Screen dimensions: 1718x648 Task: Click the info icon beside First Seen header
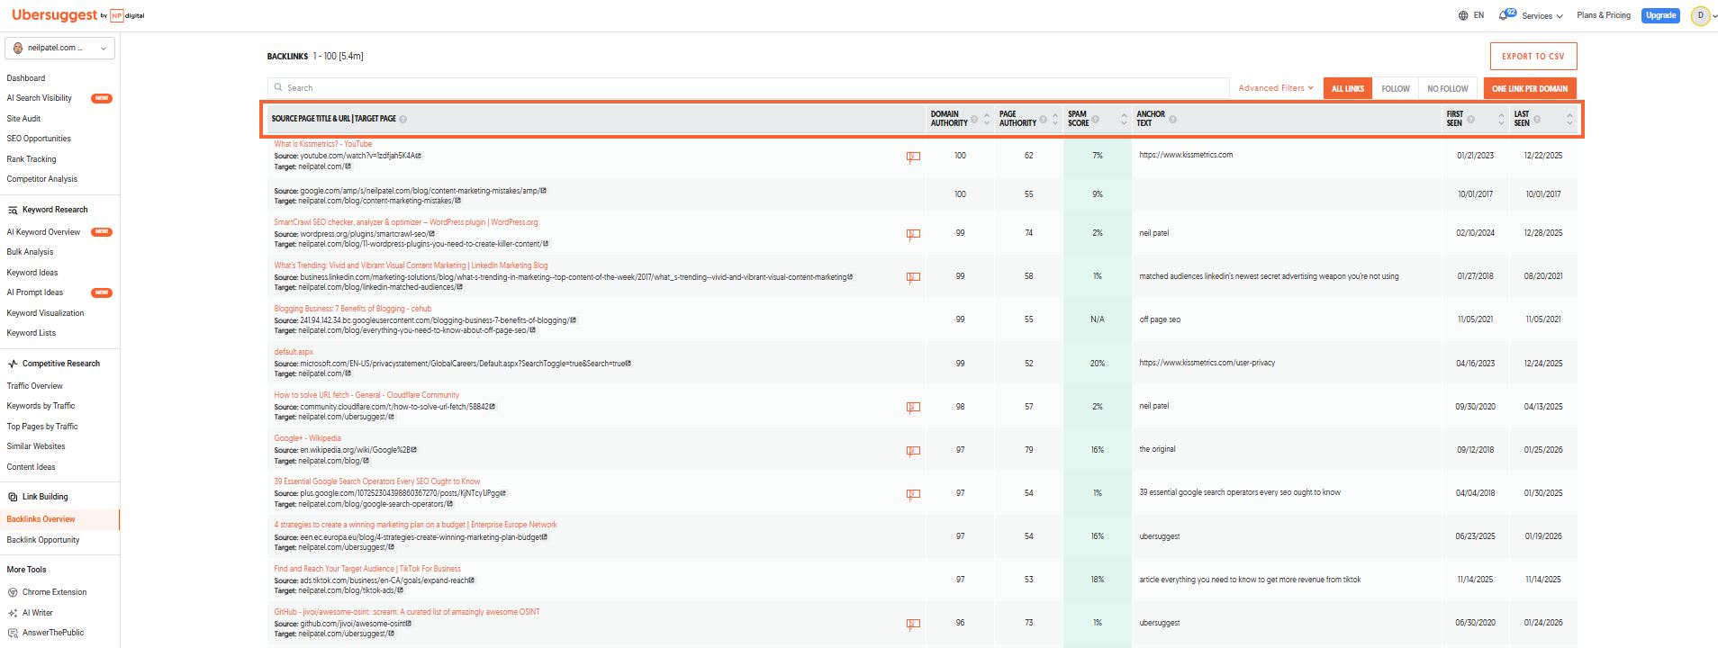coord(1470,119)
